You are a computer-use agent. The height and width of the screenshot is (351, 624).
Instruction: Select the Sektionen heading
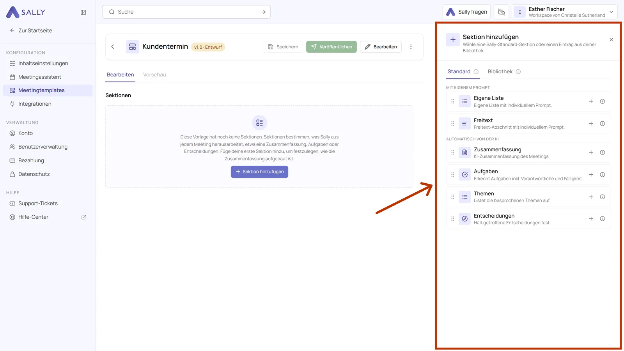(118, 96)
